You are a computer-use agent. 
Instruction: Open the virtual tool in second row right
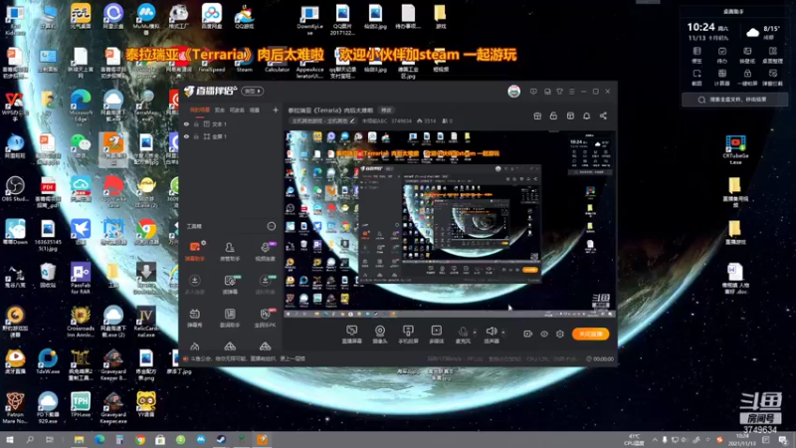(265, 285)
